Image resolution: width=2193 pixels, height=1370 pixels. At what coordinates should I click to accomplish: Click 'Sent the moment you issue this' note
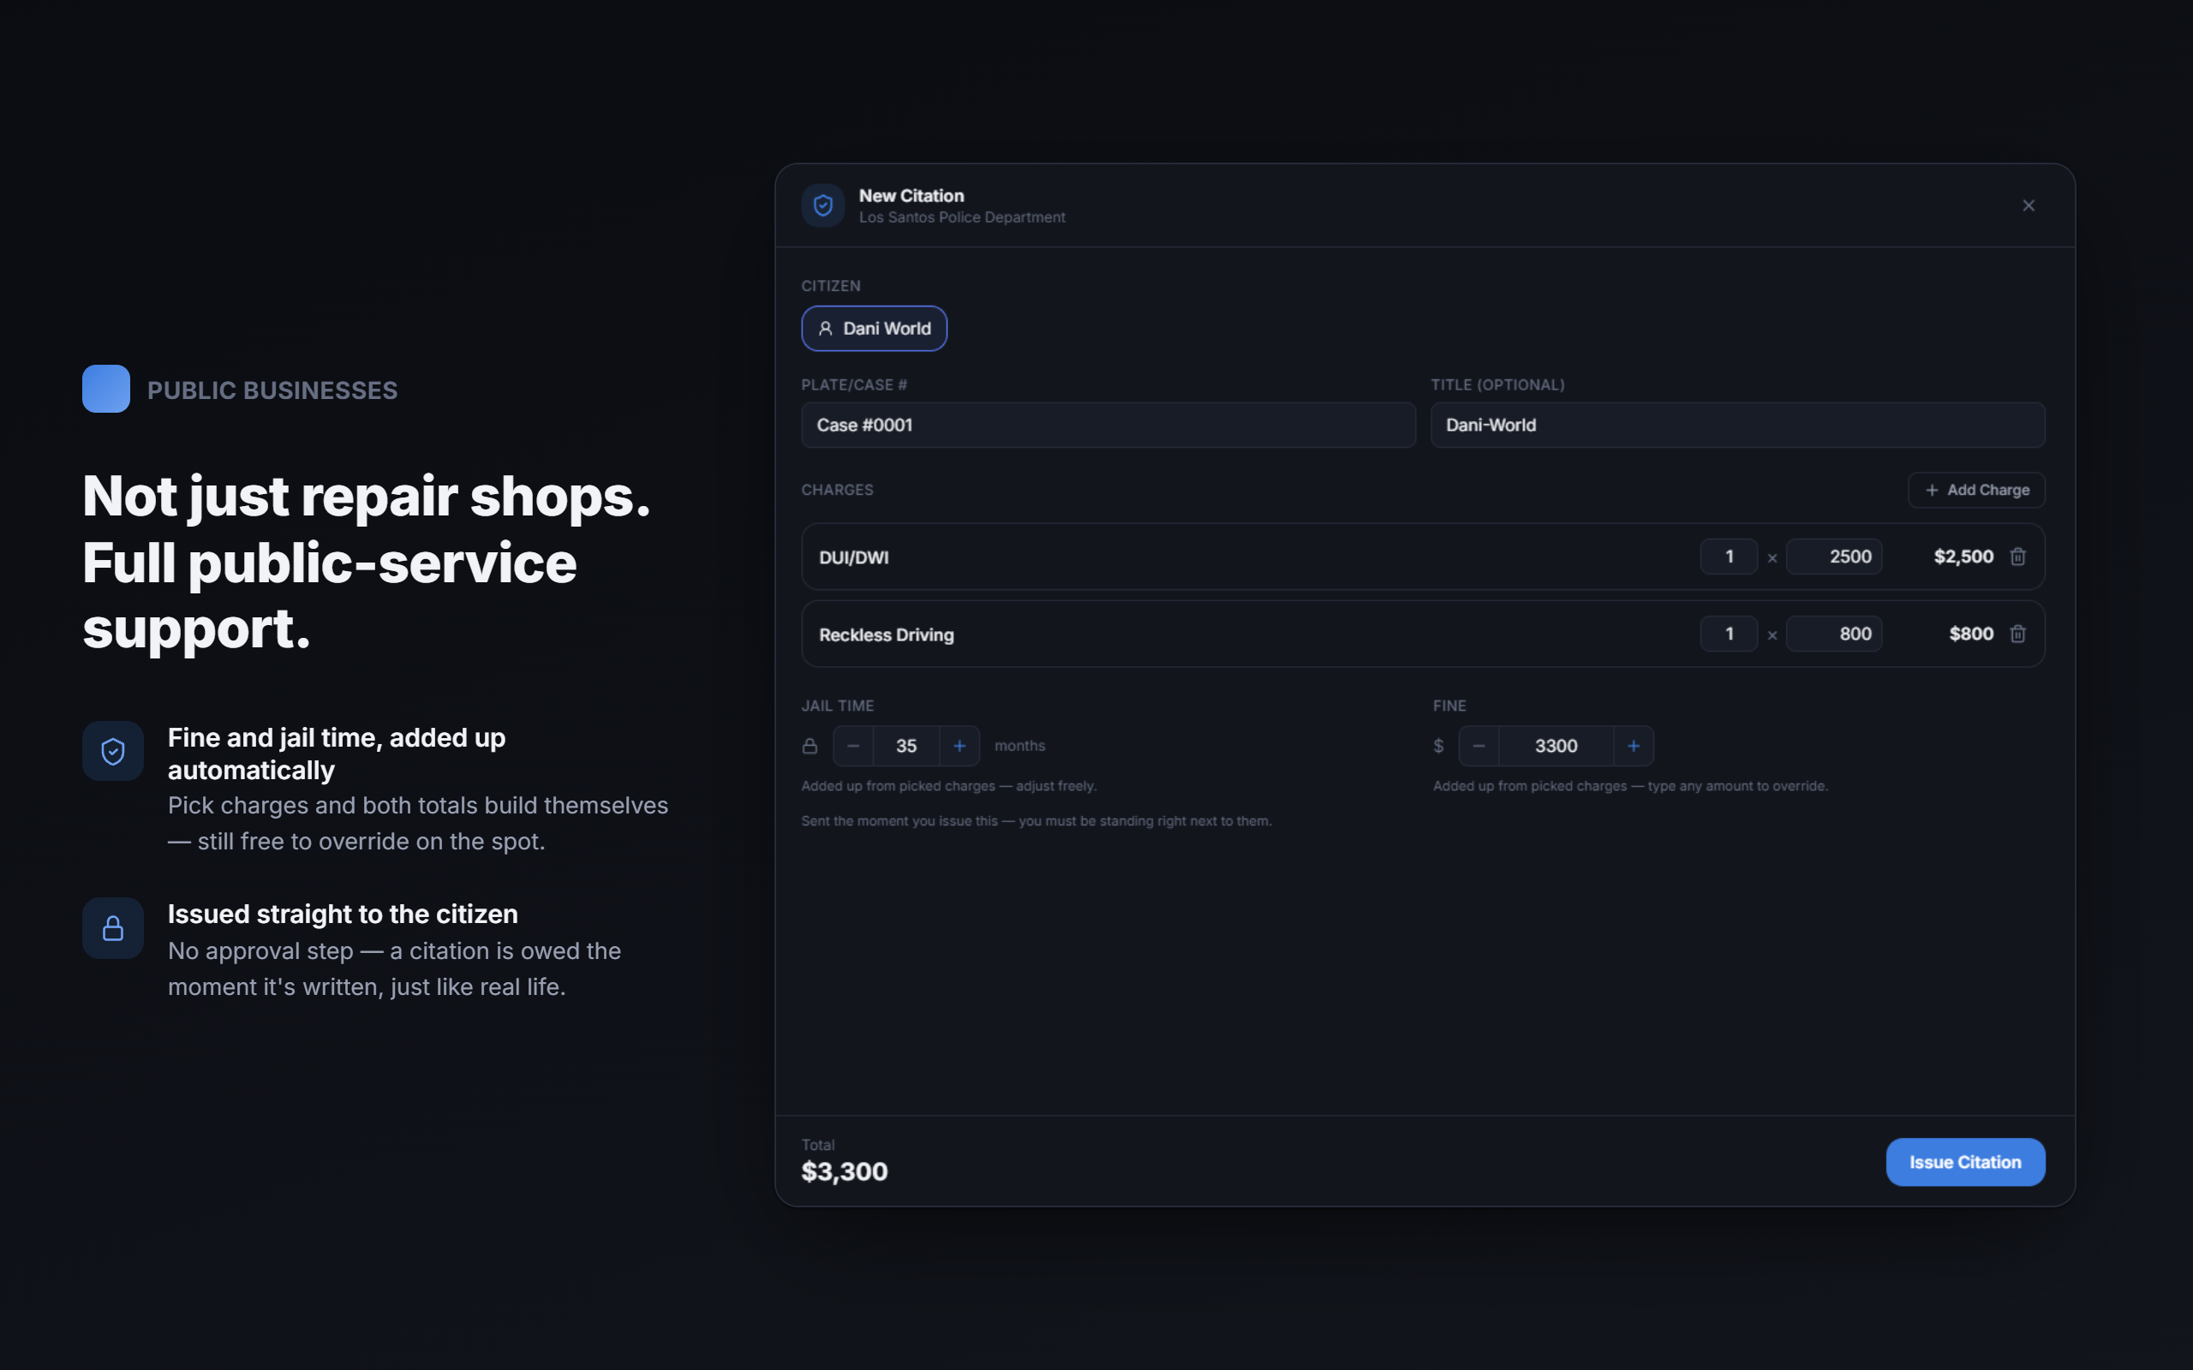pos(1036,821)
